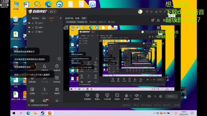
Task: Open the hamburger main menu
Action: click(x=165, y=12)
